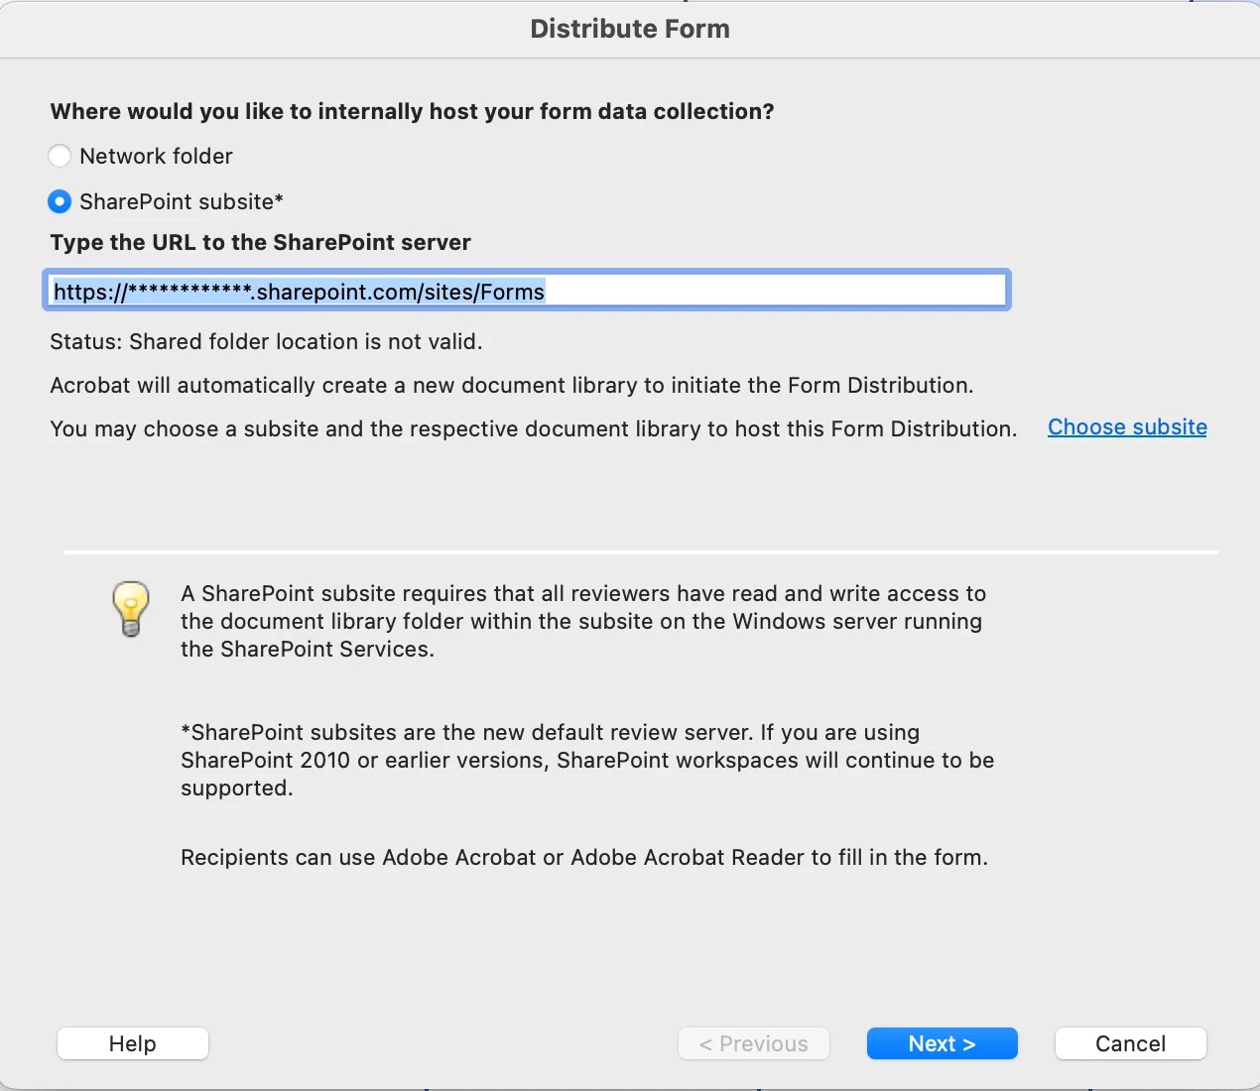Click the 'Status: Shared folder location is not valid.' text
1260x1091 pixels.
coord(266,342)
